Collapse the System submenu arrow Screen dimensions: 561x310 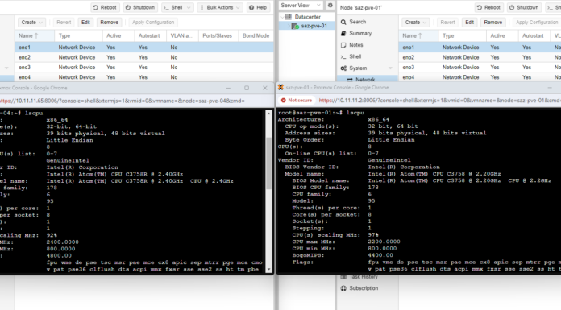tap(390, 68)
